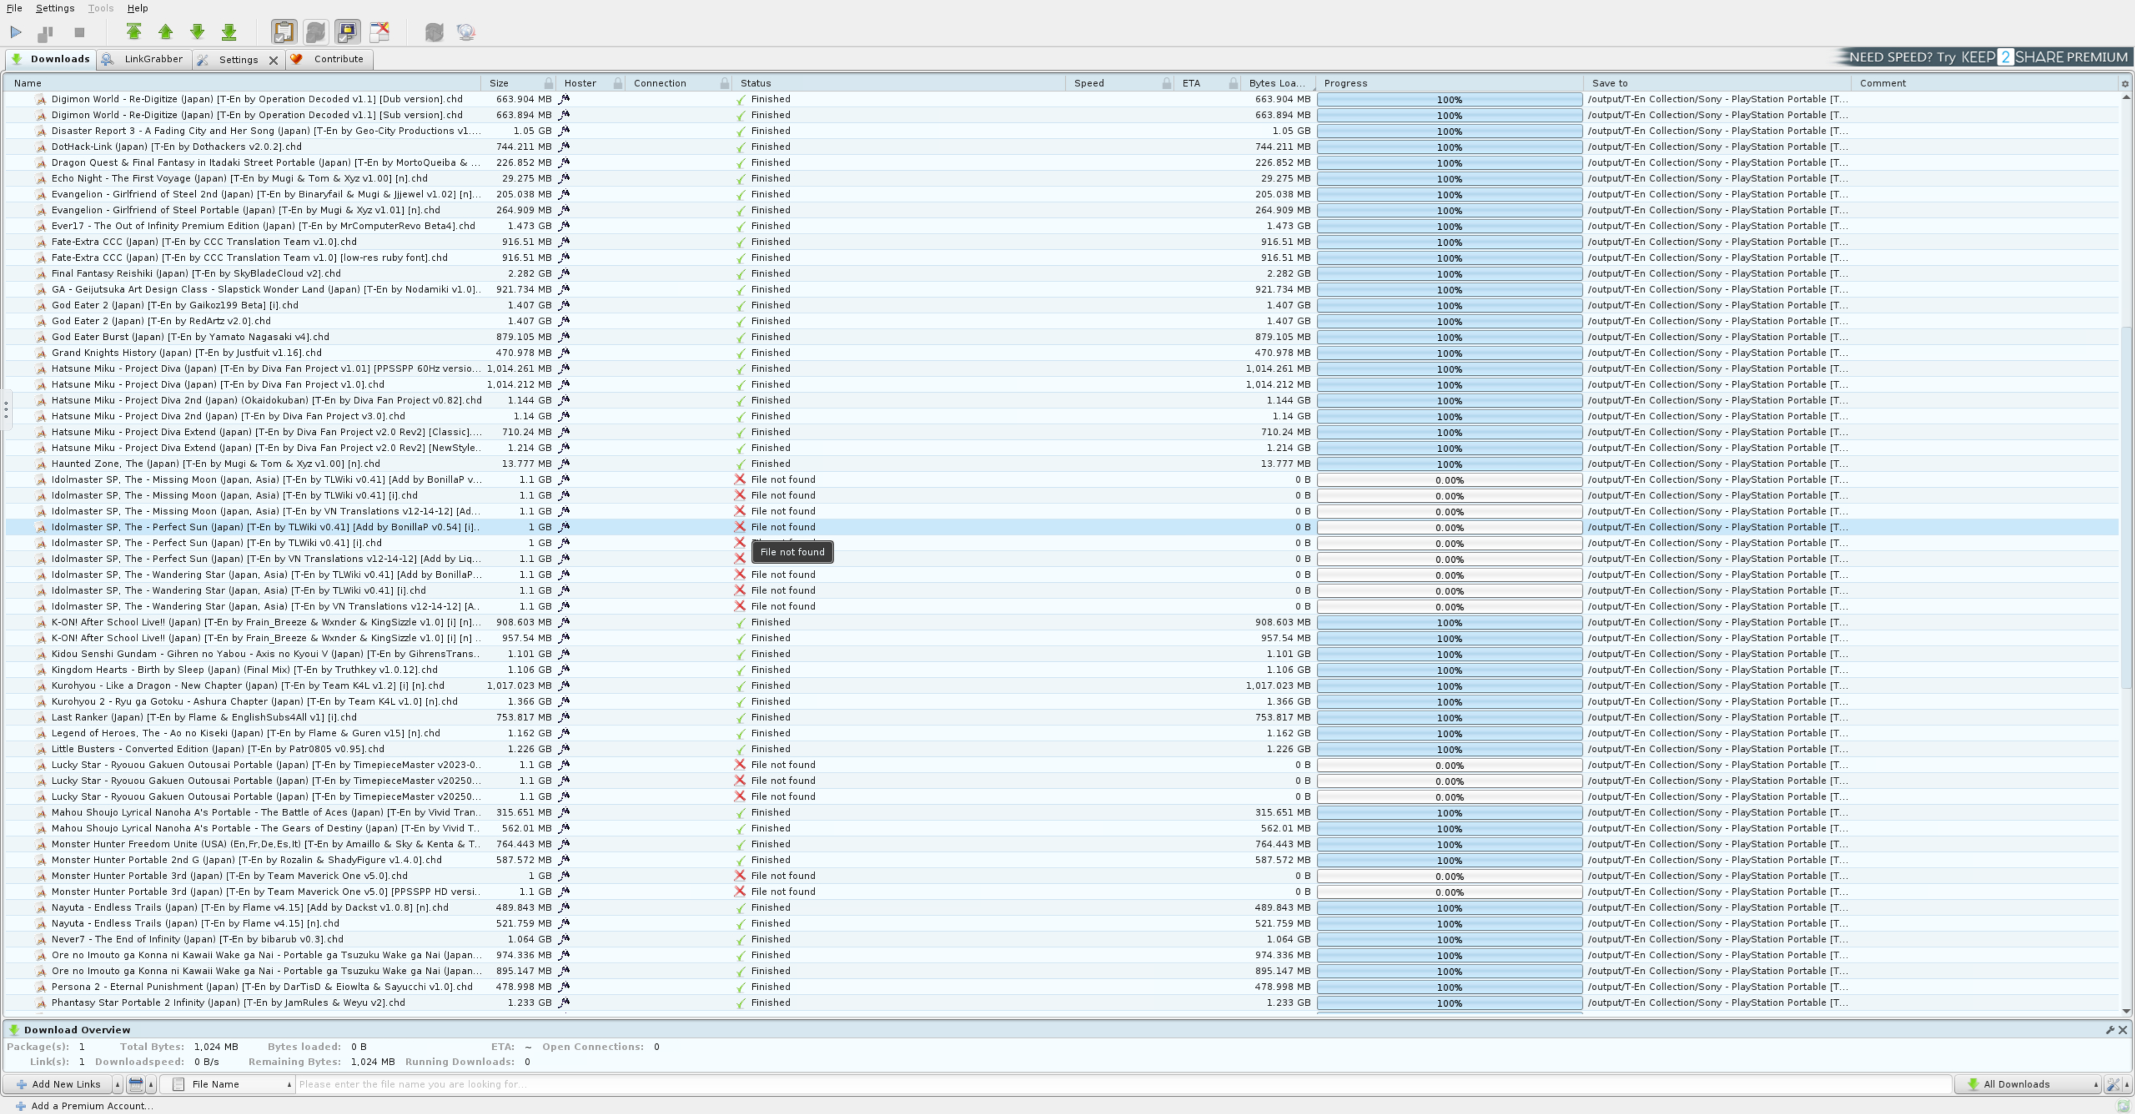The image size is (2135, 1114).
Task: Open Download Overview wrench settings
Action: (x=2109, y=1029)
